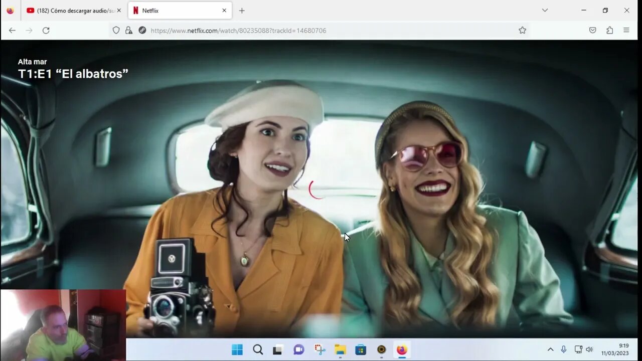Expand the list all tabs dropdown

pos(545,11)
